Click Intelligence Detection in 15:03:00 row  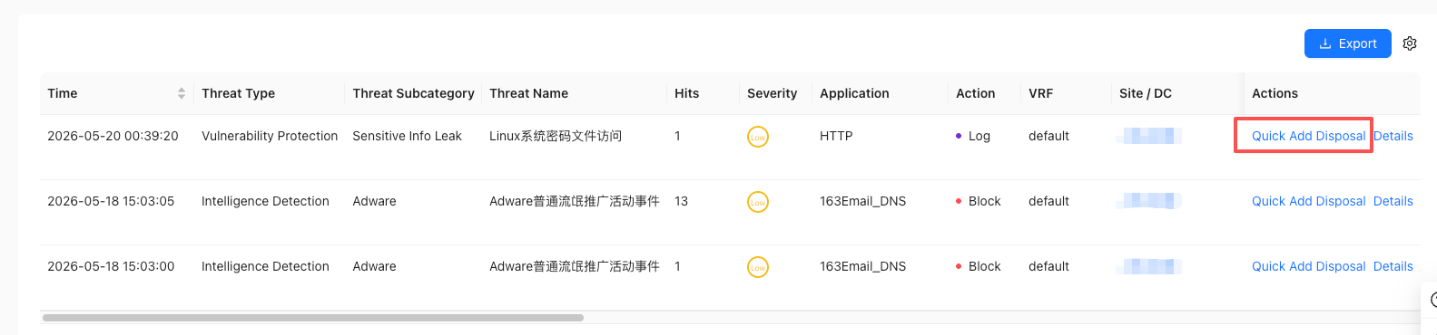[265, 266]
